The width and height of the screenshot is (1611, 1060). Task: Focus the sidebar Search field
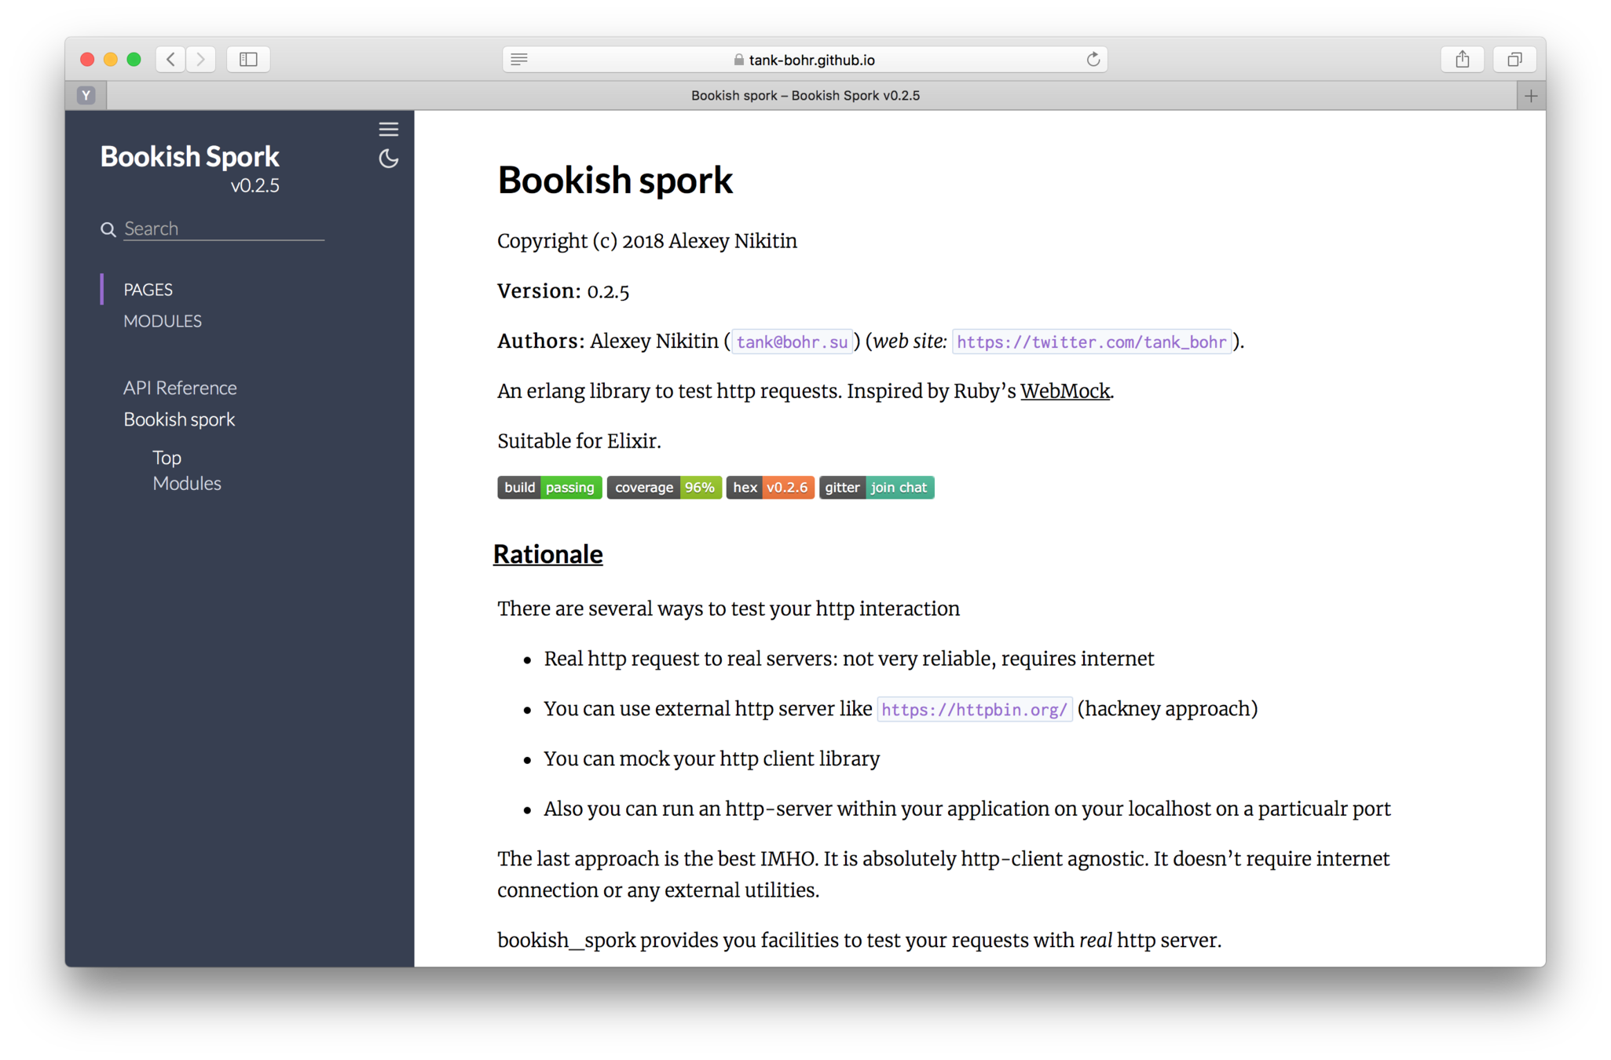click(223, 228)
